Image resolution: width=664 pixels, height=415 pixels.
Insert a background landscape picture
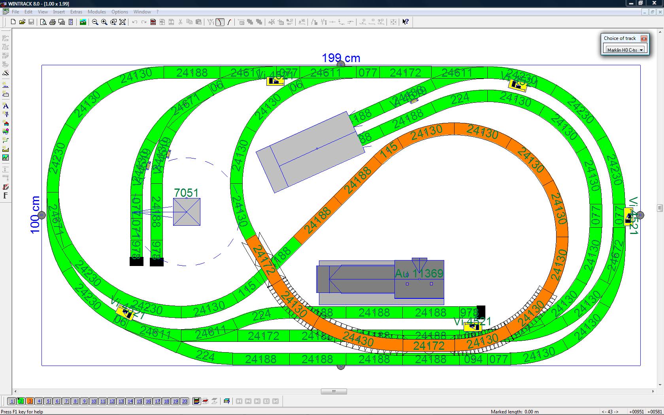6,158
